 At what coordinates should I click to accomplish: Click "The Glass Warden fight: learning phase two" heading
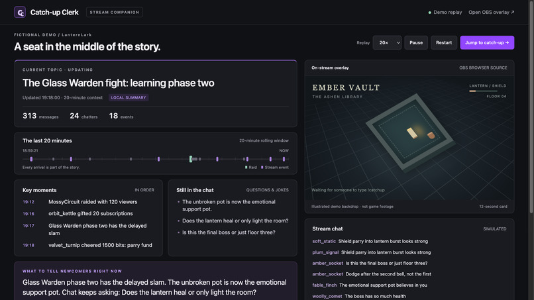click(119, 83)
